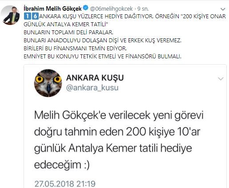Click the line starting 'EMNİYET BU KONUYU TETKİK'
Viewport: 229px width, 188px height.
pyautogui.click(x=102, y=57)
